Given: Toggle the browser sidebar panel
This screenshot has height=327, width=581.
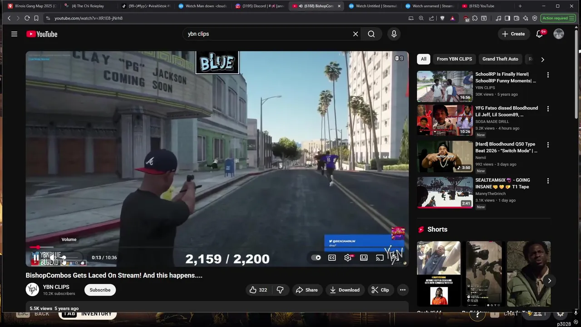Looking at the screenshot, I should click(x=507, y=18).
